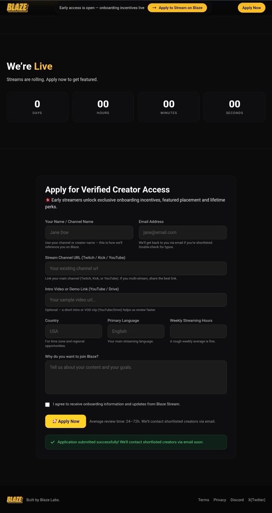The height and width of the screenshot is (513, 272).
Task: Focus the Your Name / Channel Name field
Action: pyautogui.click(x=89, y=233)
